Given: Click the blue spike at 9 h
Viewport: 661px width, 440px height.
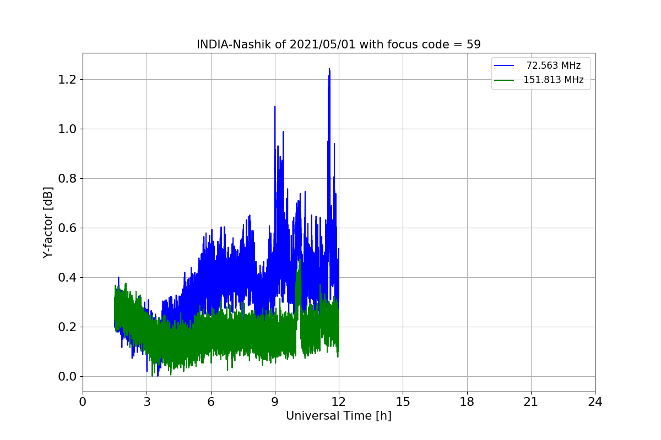Looking at the screenshot, I should click(x=275, y=108).
